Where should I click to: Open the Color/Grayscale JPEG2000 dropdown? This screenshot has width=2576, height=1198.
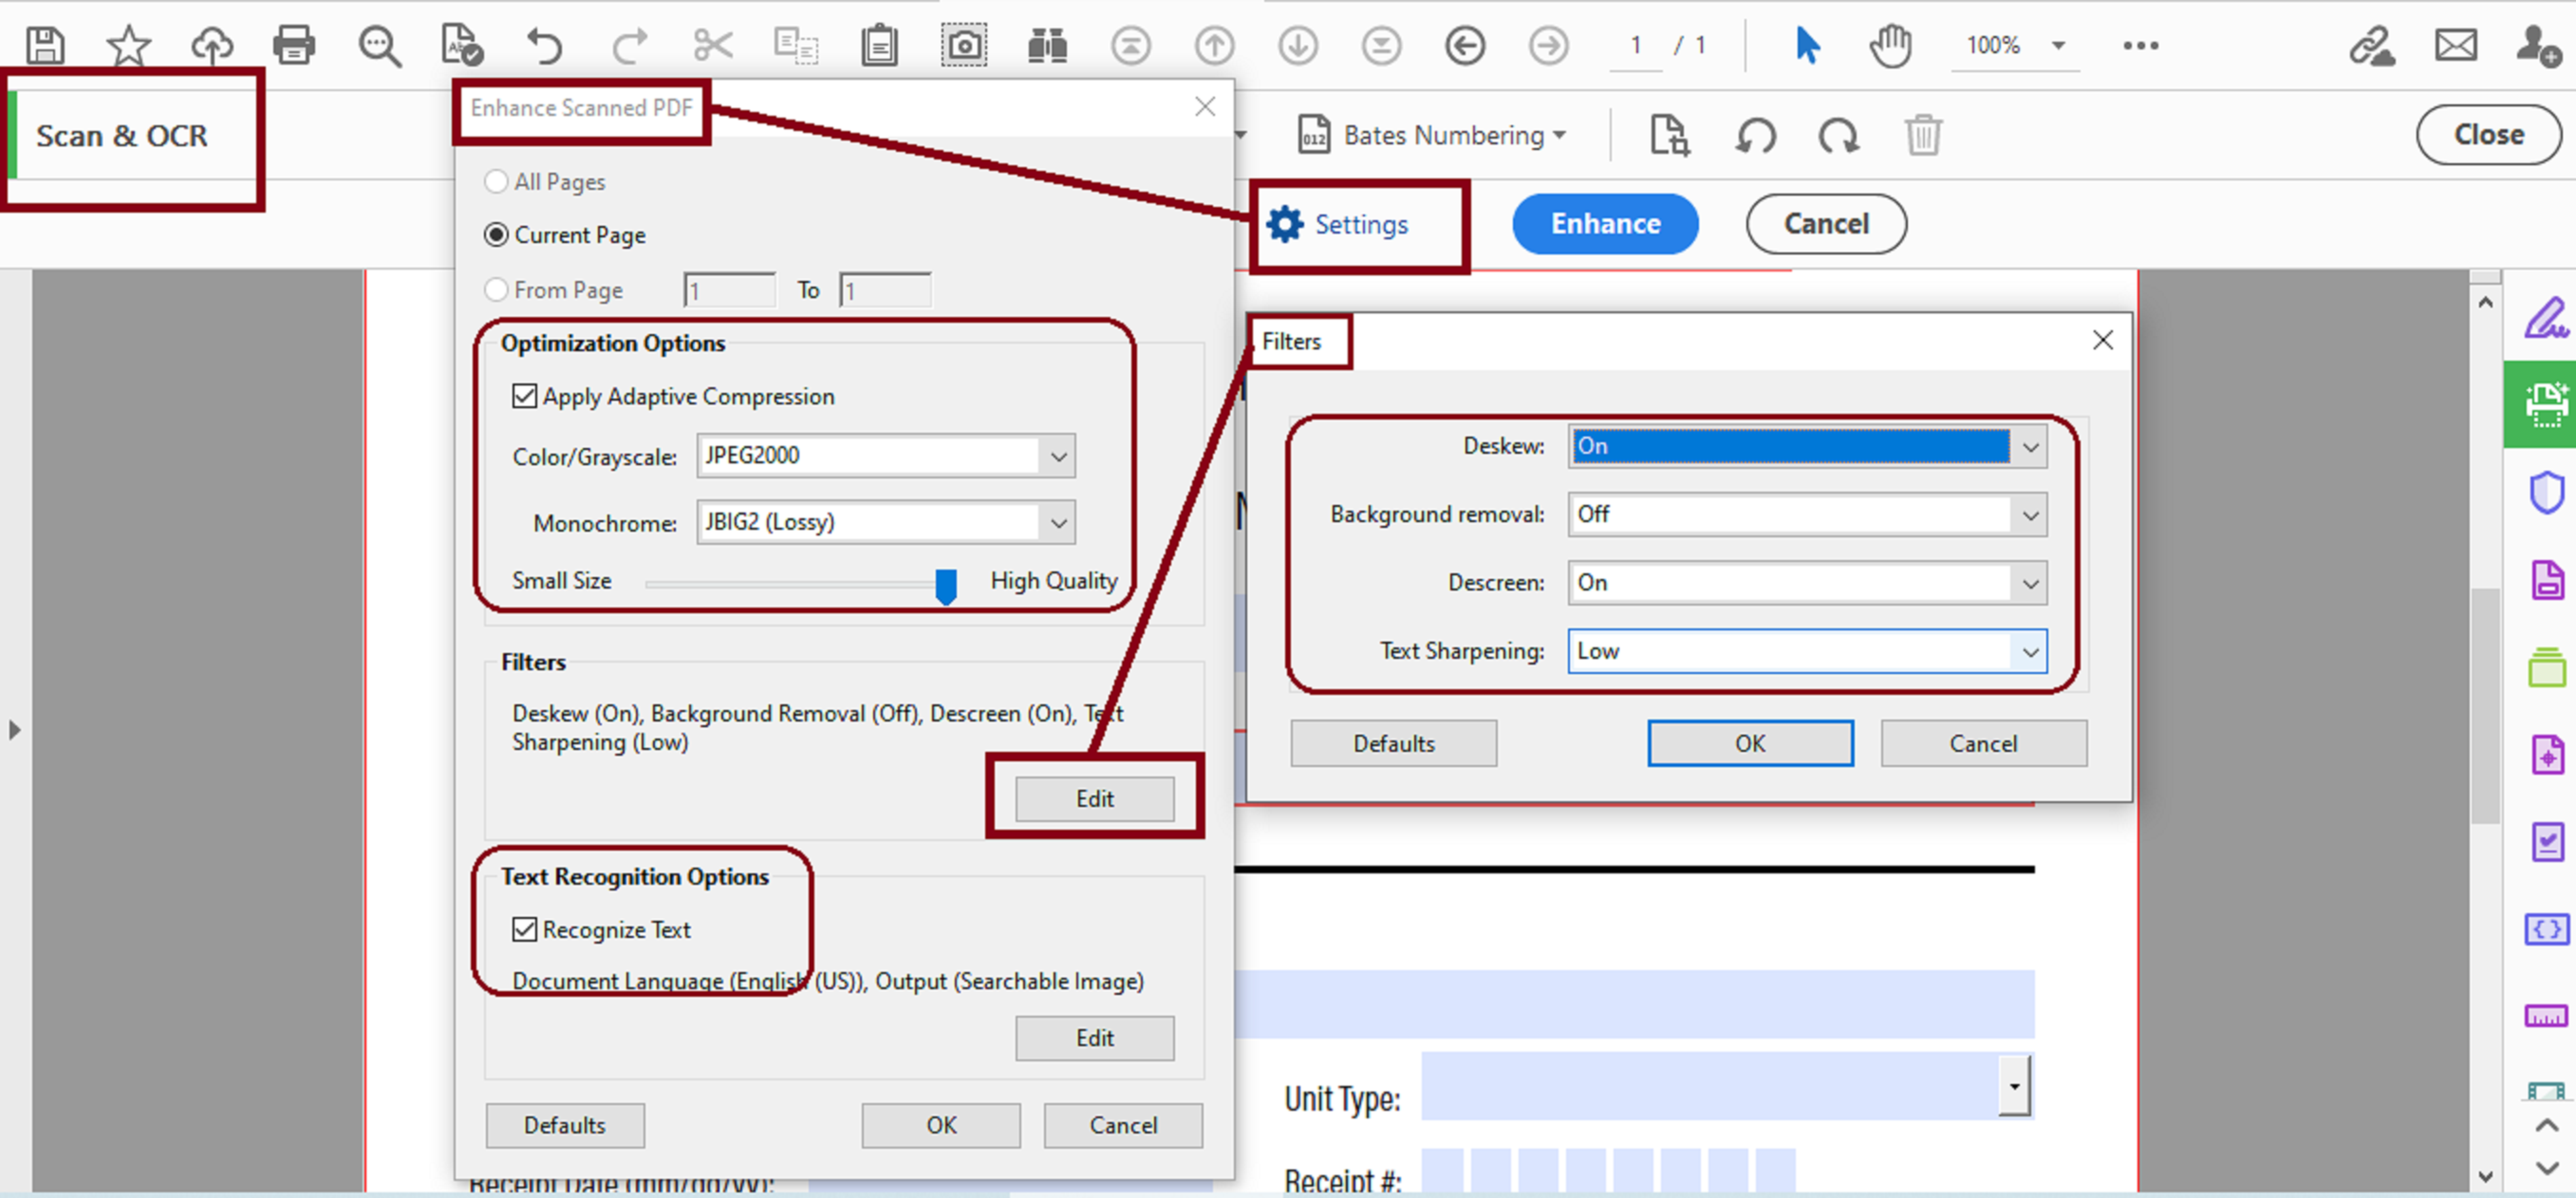(886, 456)
